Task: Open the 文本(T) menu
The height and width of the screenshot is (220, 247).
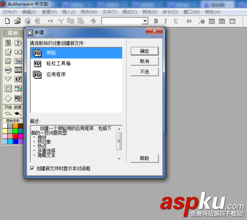Action: pos(110,12)
